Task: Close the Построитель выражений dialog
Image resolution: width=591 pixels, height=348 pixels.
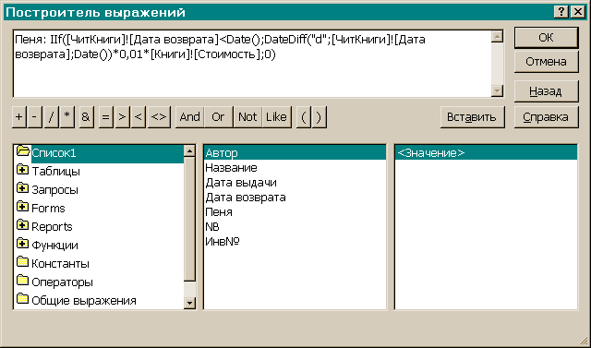Action: coord(578,12)
